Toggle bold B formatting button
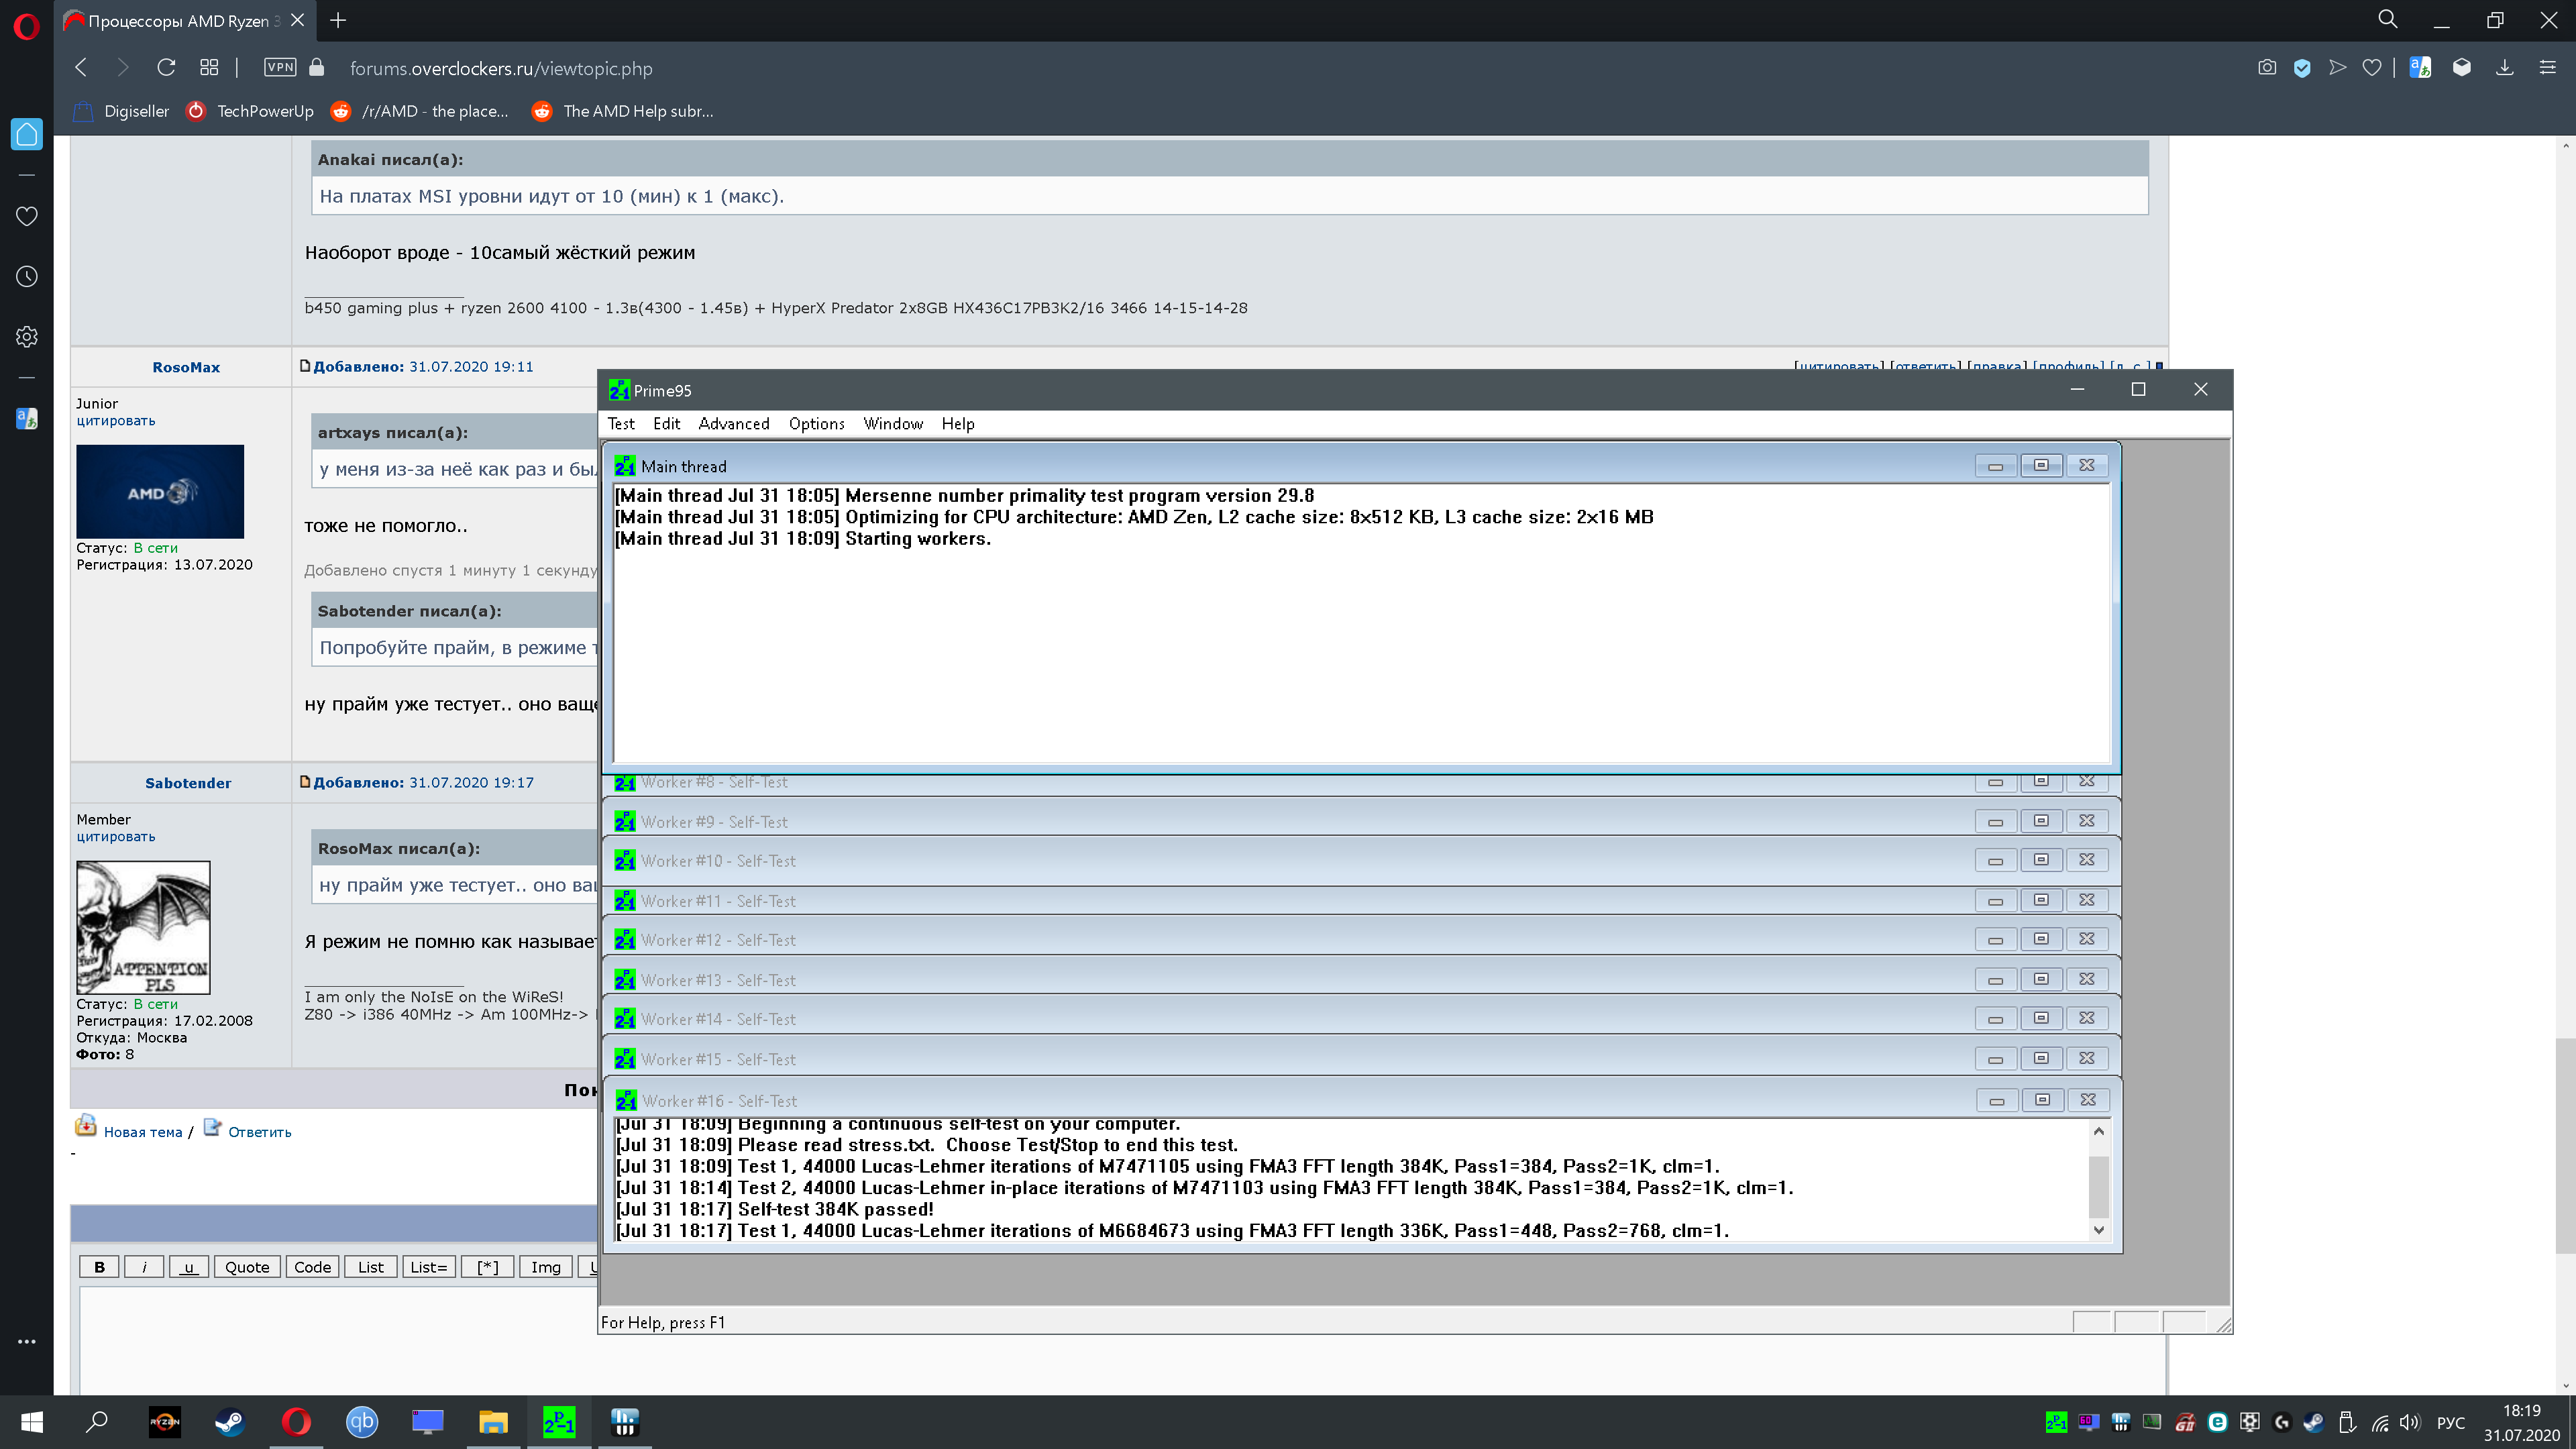The image size is (2576, 1449). 99,1267
